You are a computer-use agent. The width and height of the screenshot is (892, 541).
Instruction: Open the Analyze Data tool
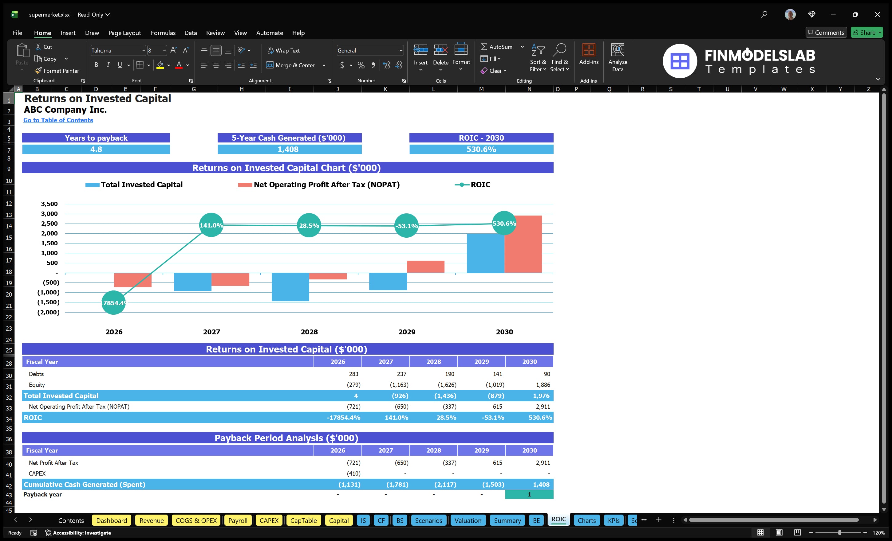(x=618, y=58)
